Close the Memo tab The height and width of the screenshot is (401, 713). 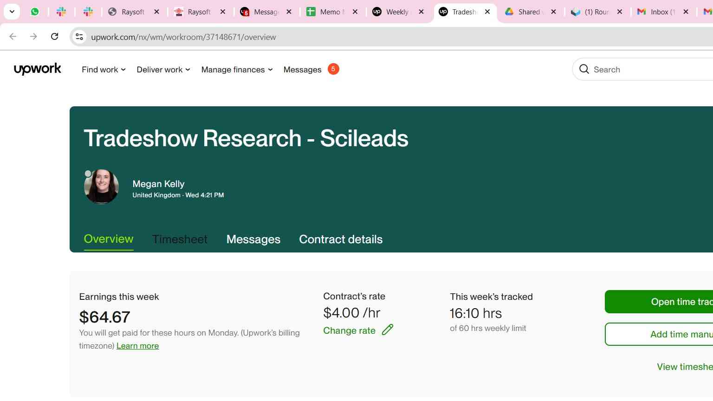[x=355, y=12]
